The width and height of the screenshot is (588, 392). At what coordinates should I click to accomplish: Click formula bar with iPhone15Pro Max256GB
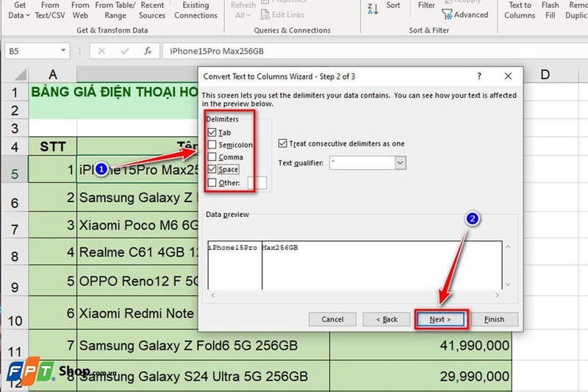tap(375, 51)
